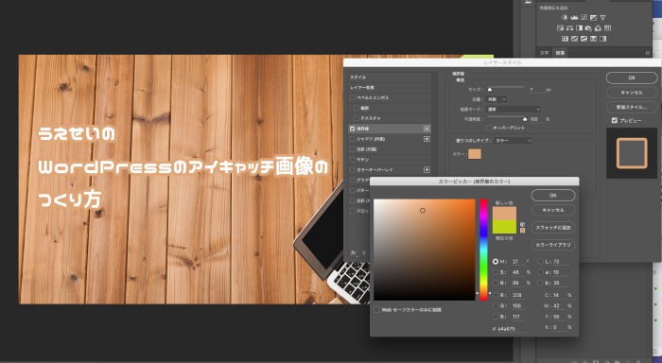Enable the 輪郭 sub-option checkbox
This screenshot has width=662, height=363.
pos(357,108)
